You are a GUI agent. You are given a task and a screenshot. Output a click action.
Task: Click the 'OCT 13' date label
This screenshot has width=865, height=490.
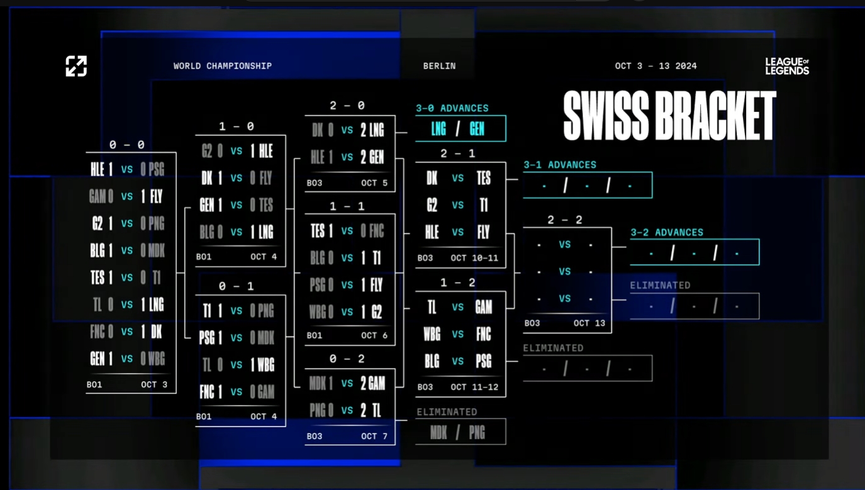pos(589,323)
